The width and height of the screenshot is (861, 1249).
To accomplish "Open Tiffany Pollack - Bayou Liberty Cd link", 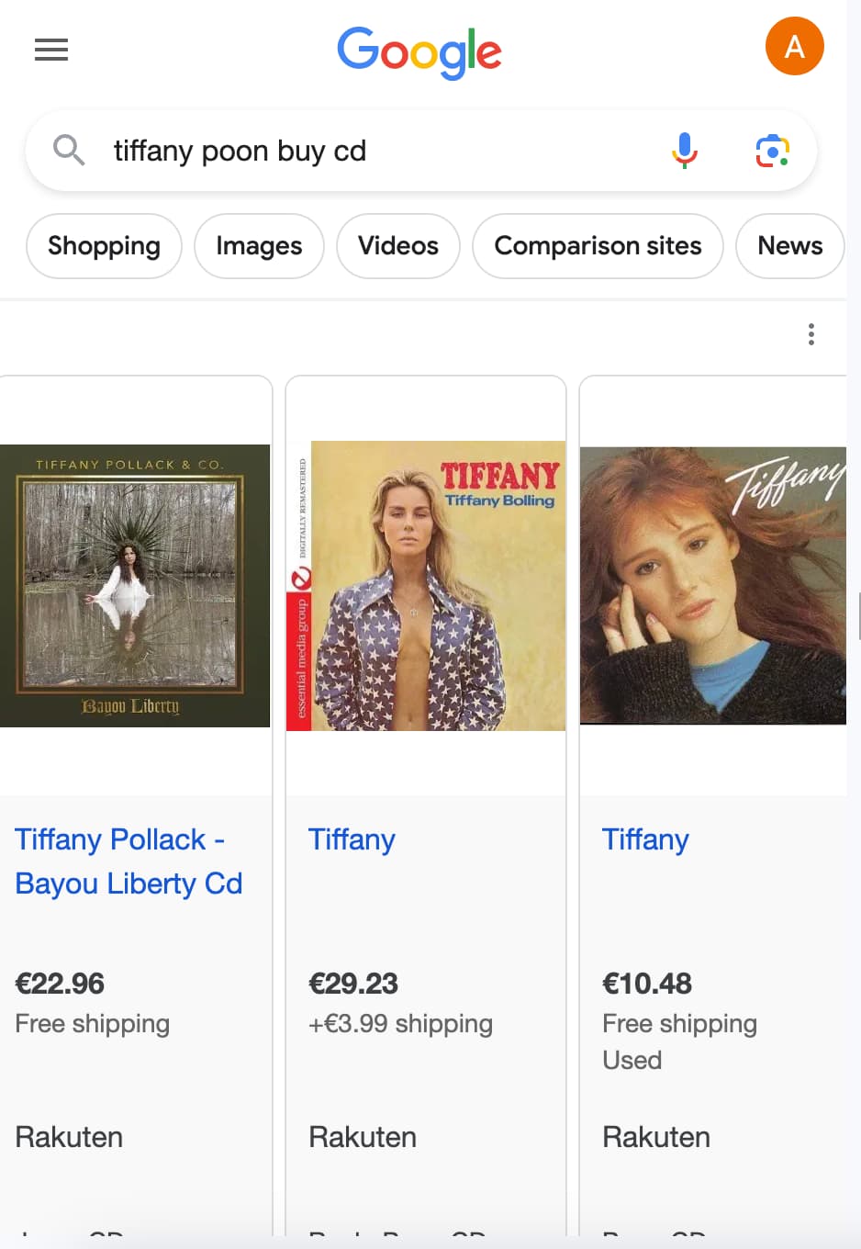I will coord(129,861).
